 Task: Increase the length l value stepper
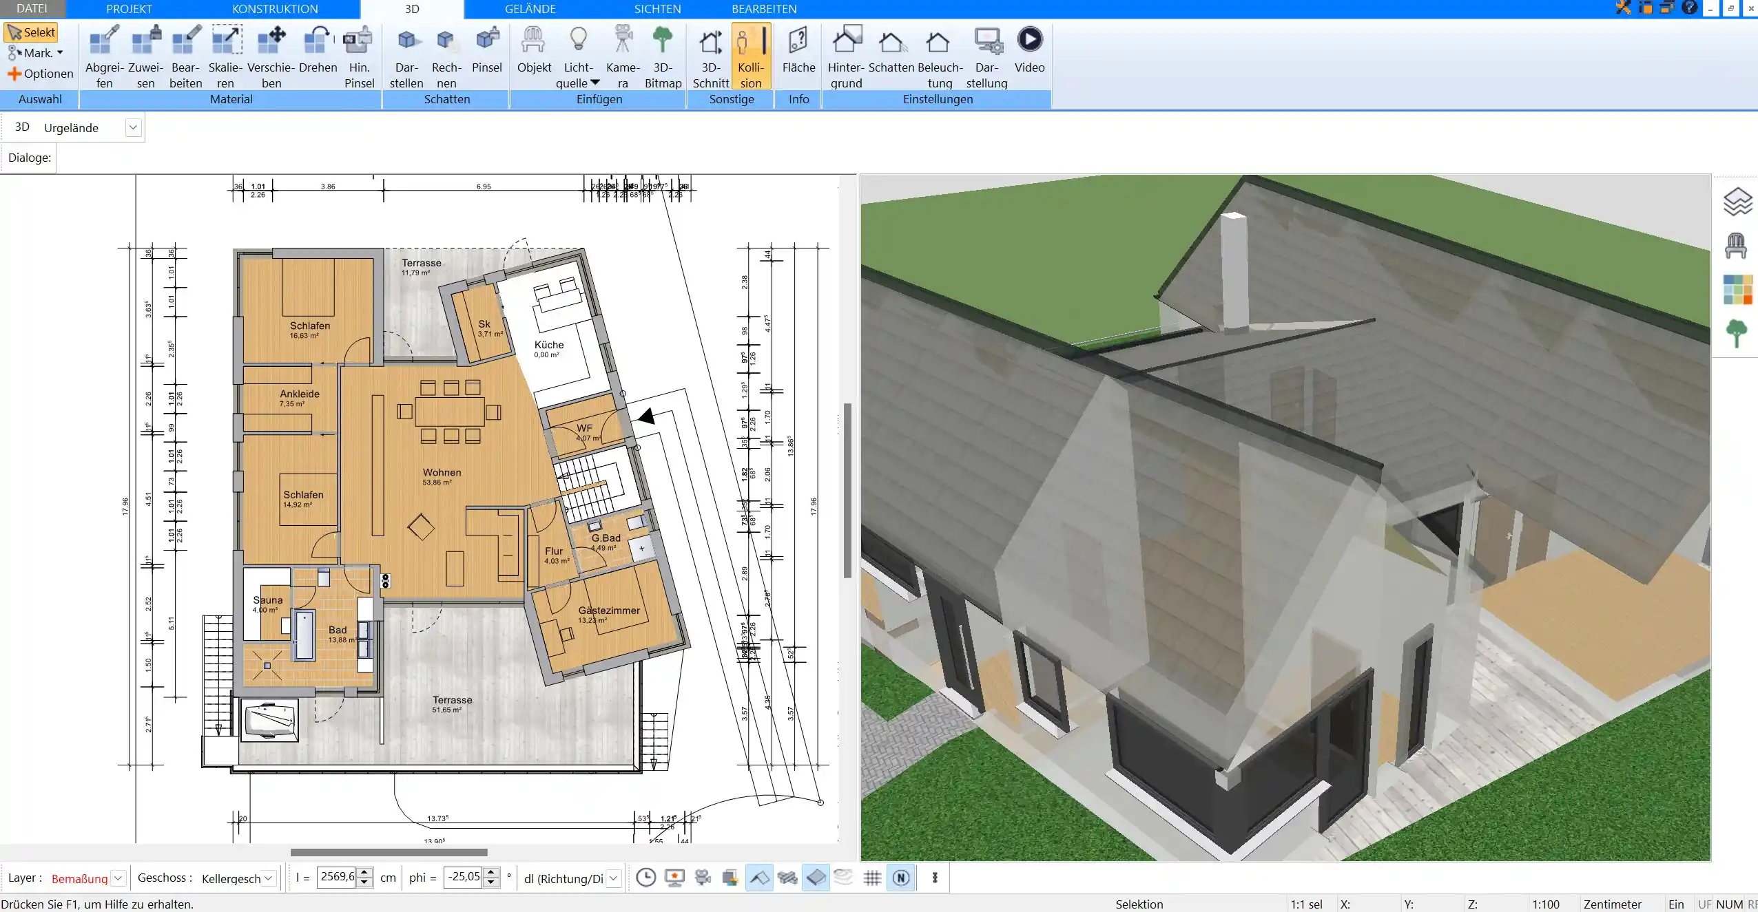click(365, 873)
